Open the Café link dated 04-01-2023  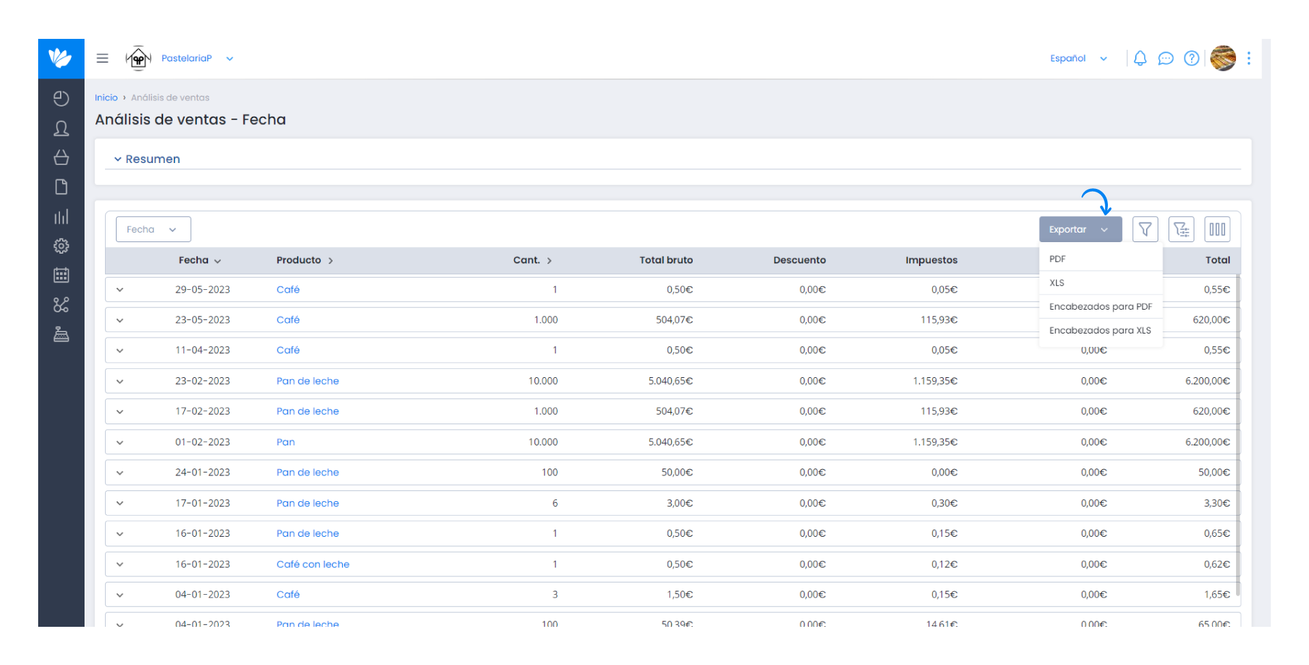point(288,595)
